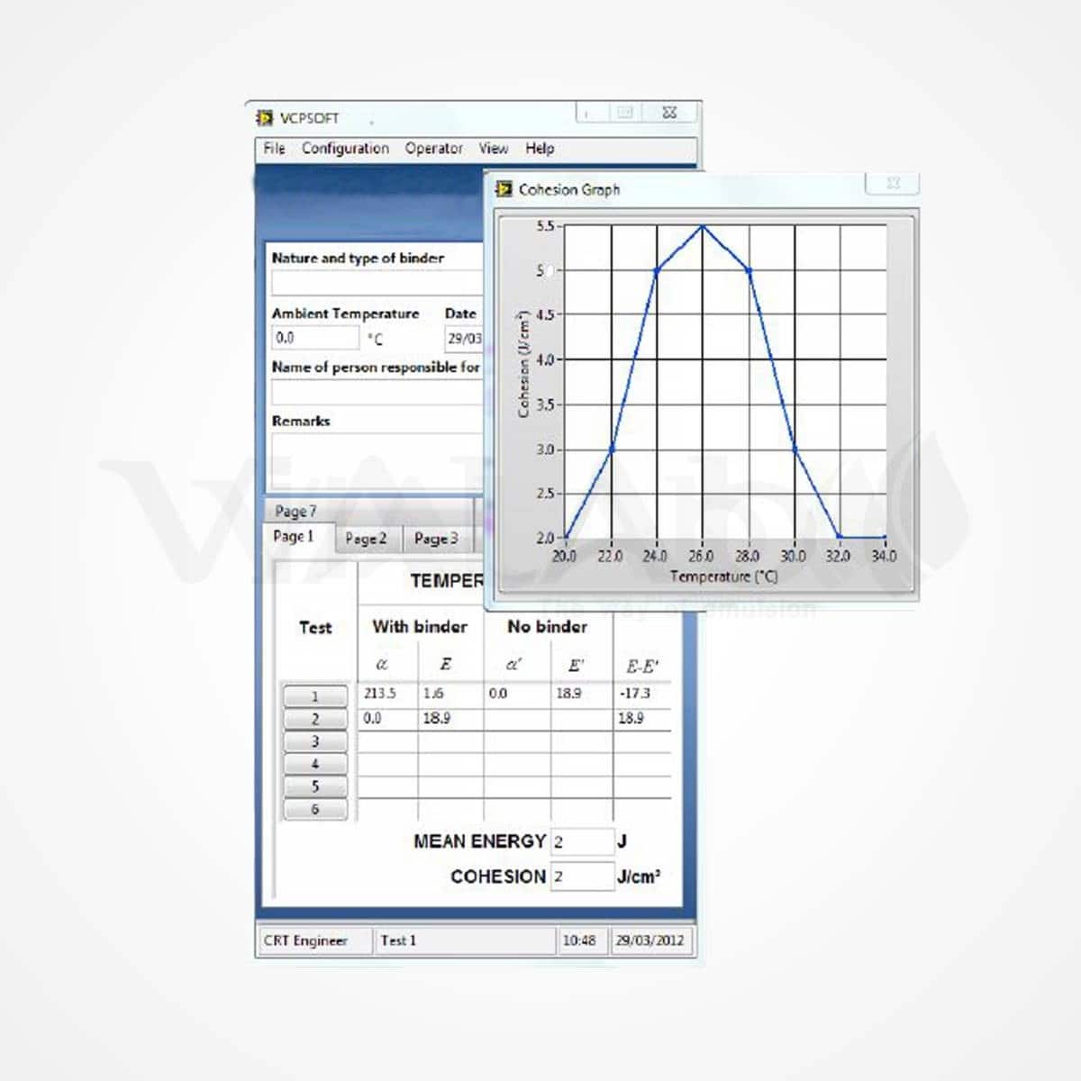Select test row button 6
Image resolution: width=1081 pixels, height=1081 pixels.
[x=315, y=809]
